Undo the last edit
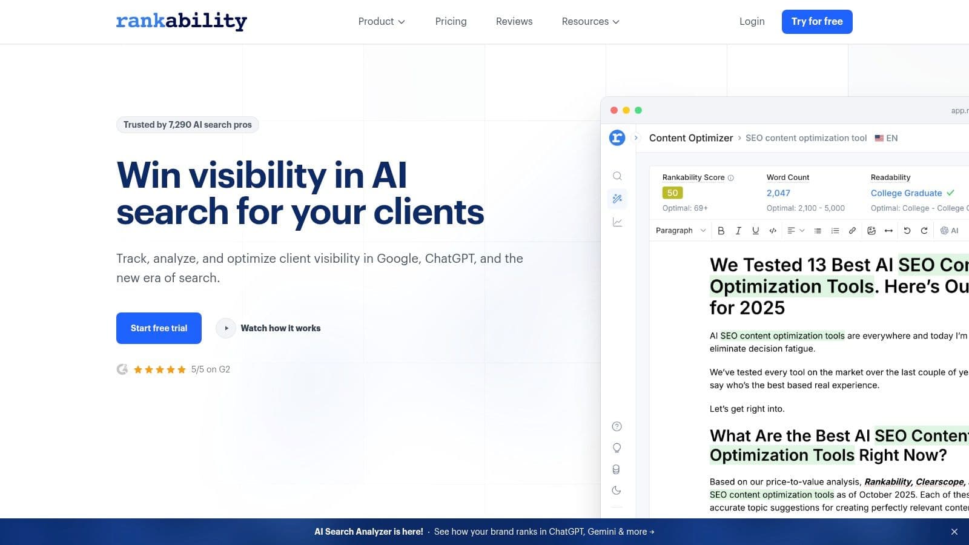Screen dimensions: 969x545 pyautogui.click(x=907, y=230)
